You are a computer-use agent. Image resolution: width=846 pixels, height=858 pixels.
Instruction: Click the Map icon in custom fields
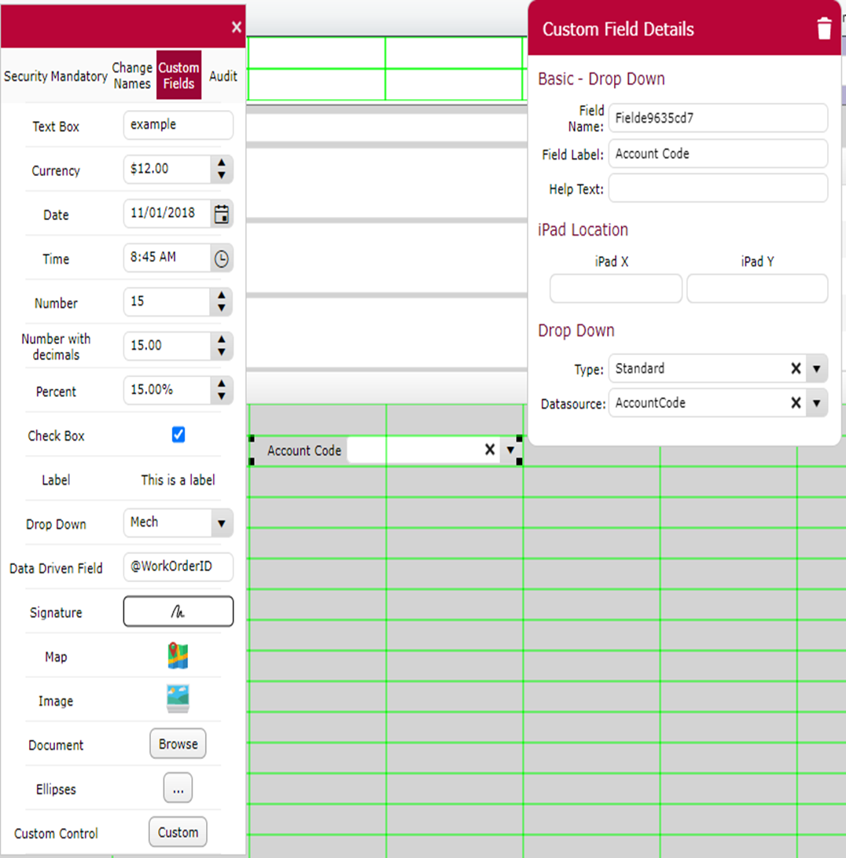[178, 656]
